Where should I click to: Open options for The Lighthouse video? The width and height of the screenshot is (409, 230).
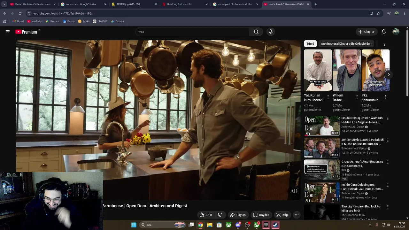pos(388,207)
